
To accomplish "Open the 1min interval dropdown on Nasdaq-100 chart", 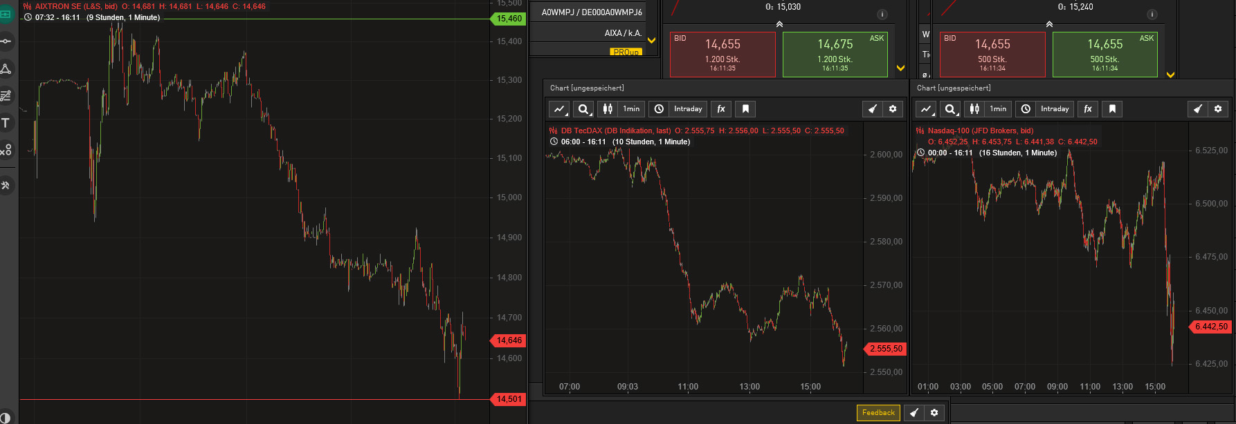I will [998, 109].
